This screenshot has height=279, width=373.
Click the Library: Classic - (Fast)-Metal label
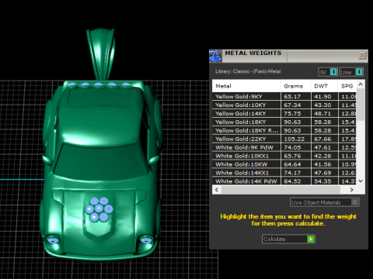[x=248, y=71]
